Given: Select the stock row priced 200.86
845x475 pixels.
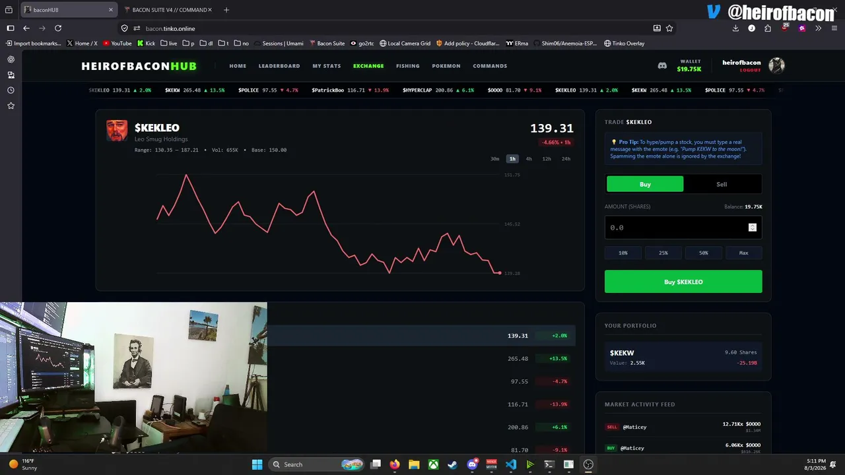Looking at the screenshot, I should 421,427.
